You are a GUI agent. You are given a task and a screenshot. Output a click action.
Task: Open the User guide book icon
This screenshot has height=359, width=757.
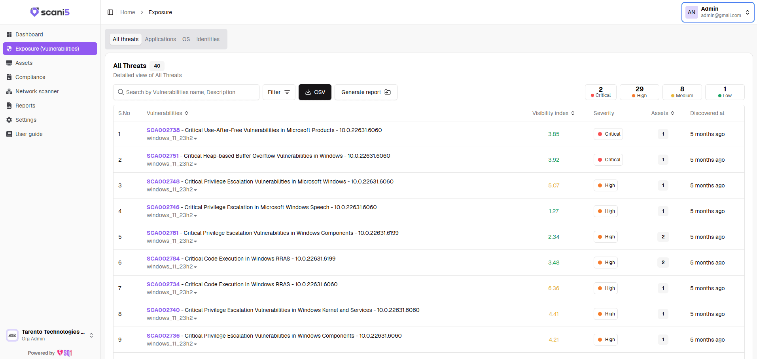click(x=9, y=134)
